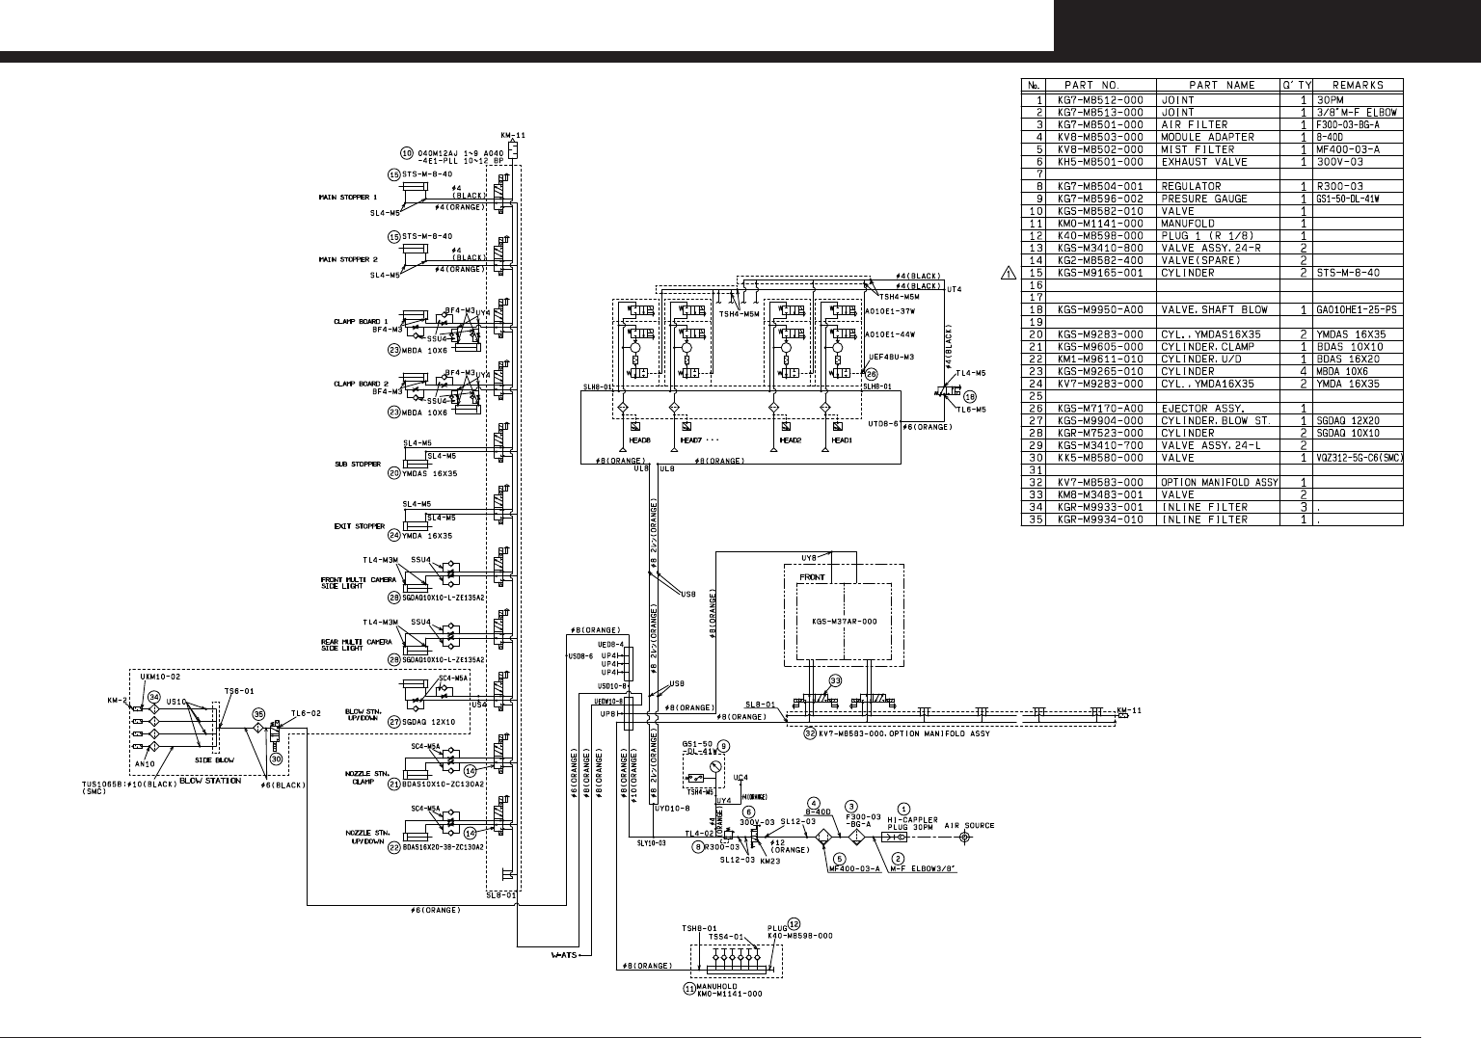Click the AIR FILTER row in parts table
1481x1038 pixels.
click(x=1212, y=124)
